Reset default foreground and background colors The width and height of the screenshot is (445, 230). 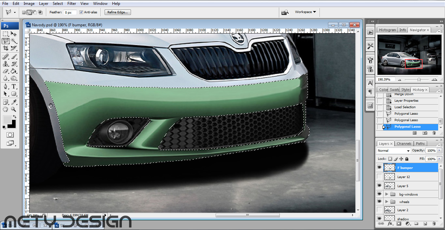(x=5, y=127)
